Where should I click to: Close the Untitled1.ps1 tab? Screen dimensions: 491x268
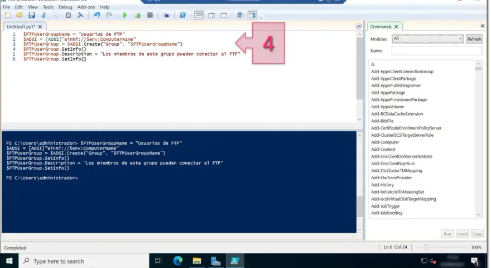coord(40,27)
